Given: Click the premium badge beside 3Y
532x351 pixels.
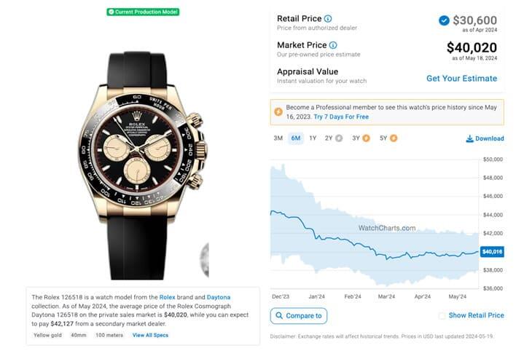Looking at the screenshot, I should point(366,138).
